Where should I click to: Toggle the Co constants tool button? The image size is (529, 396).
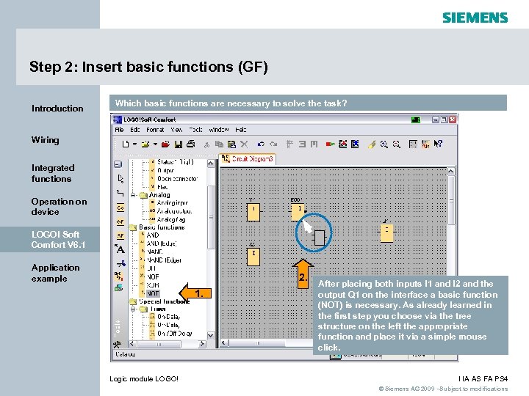coord(120,208)
